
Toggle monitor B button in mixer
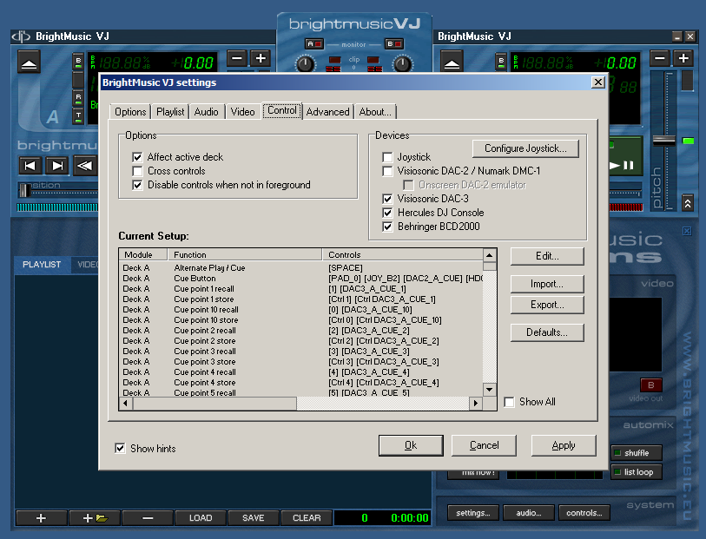click(x=394, y=43)
